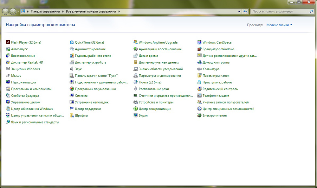Click the Электропитание icon
Screen dimensions: 317x188
[199, 115]
